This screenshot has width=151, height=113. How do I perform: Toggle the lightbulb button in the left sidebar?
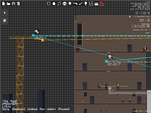[x=5, y=13]
